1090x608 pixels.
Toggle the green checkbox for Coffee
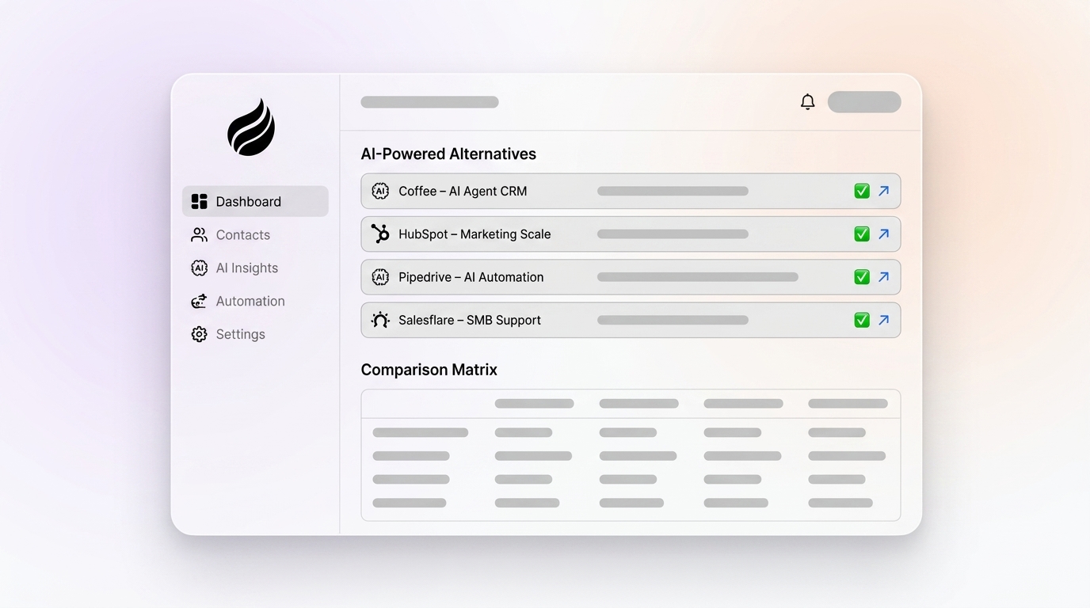[862, 192]
